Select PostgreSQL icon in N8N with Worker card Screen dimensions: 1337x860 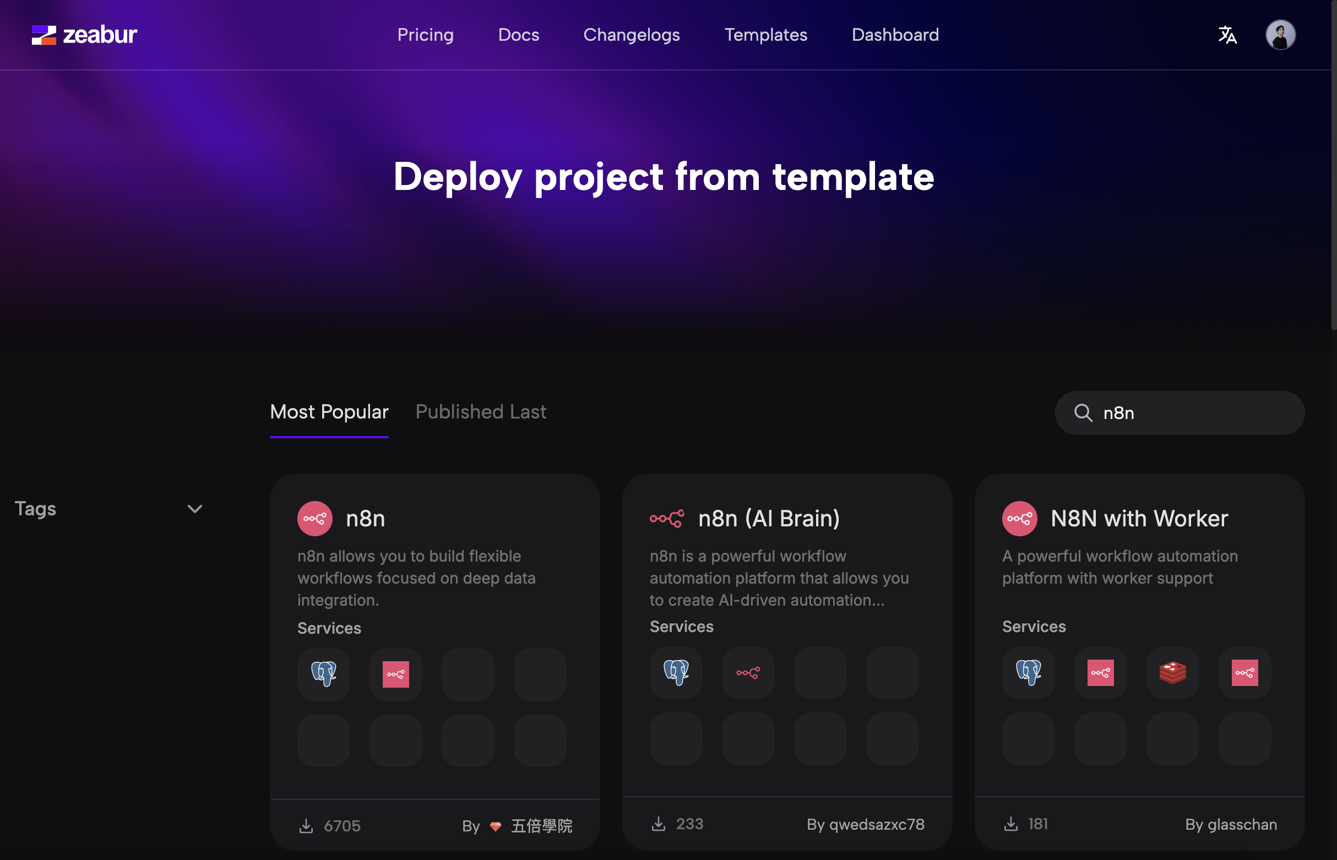coord(1028,672)
